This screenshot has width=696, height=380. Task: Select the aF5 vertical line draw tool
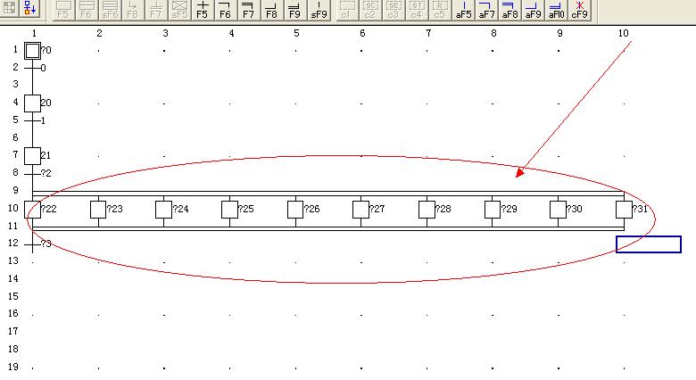pos(464,9)
